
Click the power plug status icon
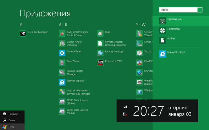pyautogui.click(x=125, y=114)
